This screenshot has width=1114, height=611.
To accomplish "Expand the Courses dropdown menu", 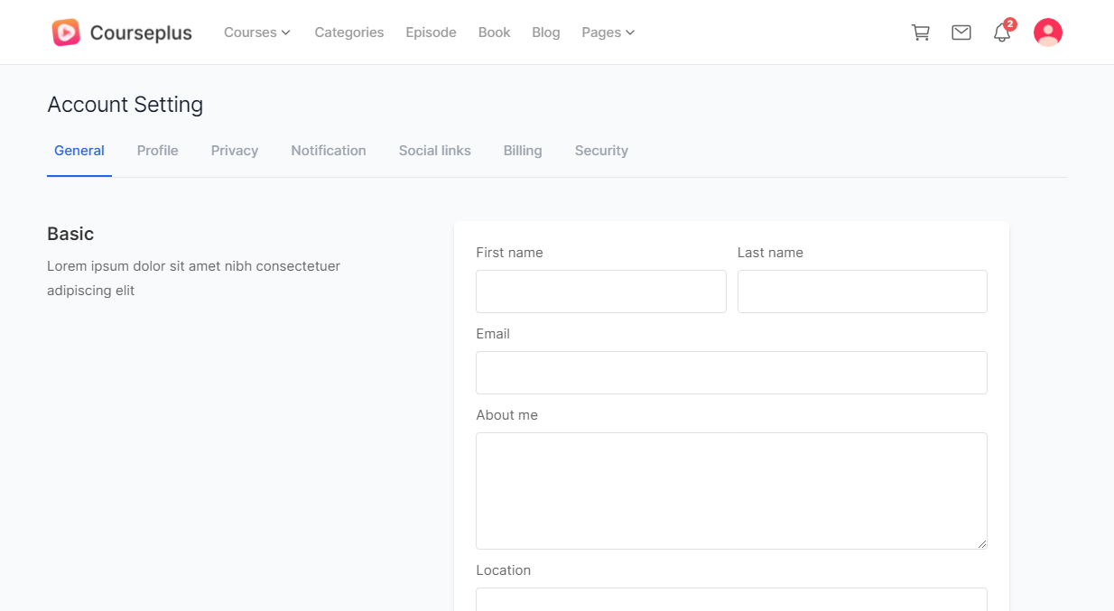I will pos(256,32).
